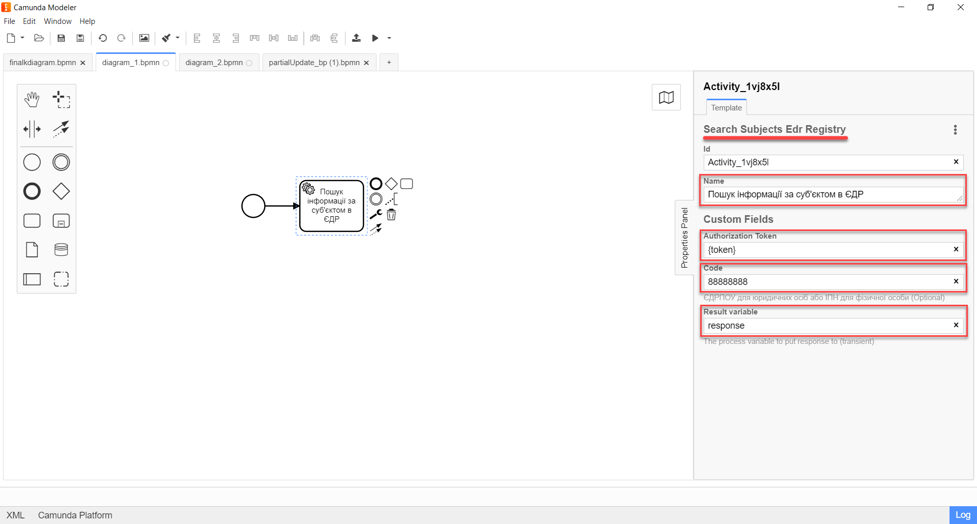Viewport: 977px width, 524px height.
Task: Open start instance dropdown arrow
Action: pos(389,38)
